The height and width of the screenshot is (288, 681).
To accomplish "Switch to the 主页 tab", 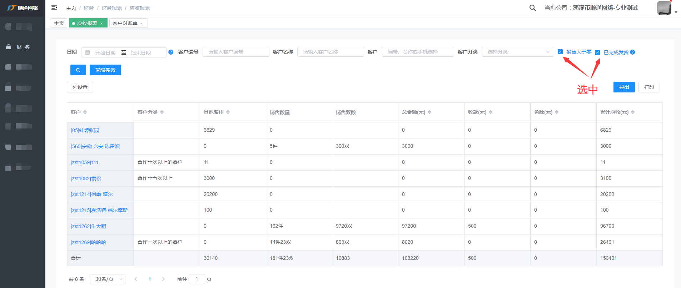I will 59,23.
